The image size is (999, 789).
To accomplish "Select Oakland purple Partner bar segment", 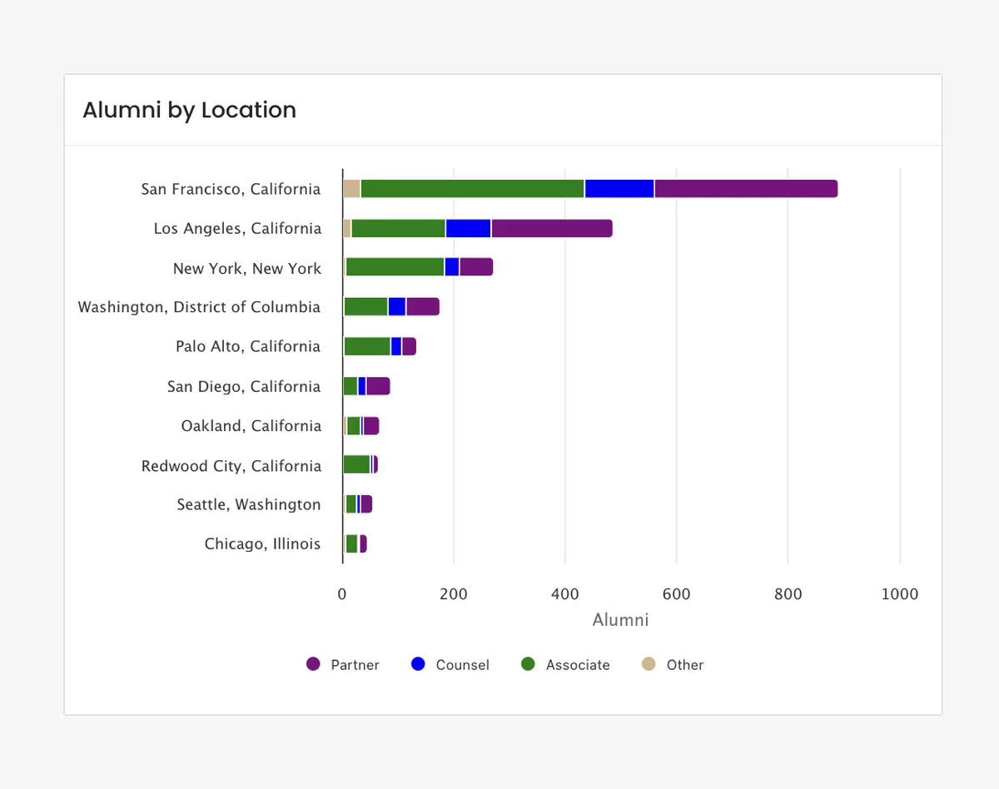I will (x=371, y=425).
